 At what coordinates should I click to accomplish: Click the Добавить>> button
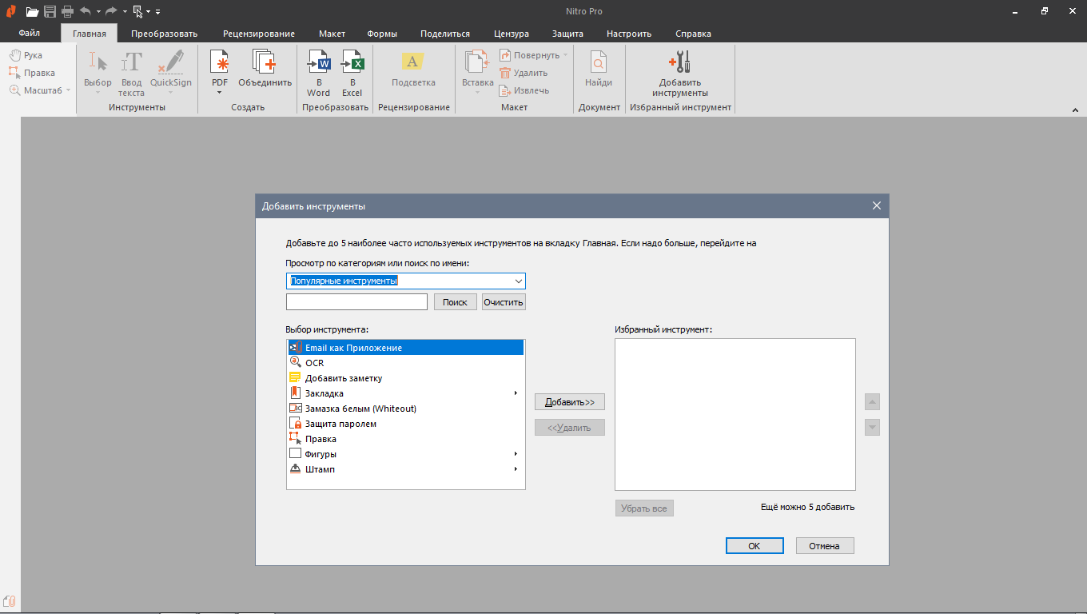click(570, 402)
